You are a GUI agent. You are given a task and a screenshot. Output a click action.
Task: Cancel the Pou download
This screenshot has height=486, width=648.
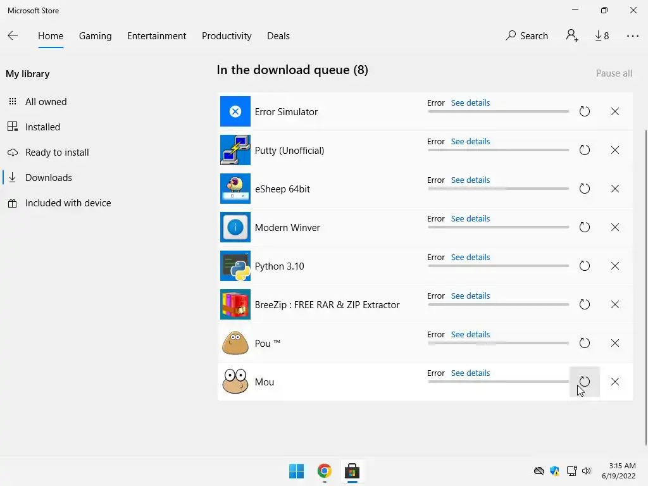pos(615,343)
